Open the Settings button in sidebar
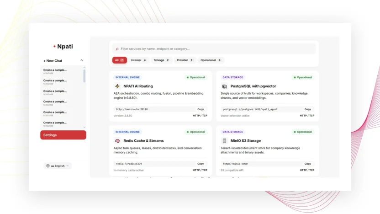Image resolution: width=380 pixels, height=214 pixels. pos(63,135)
